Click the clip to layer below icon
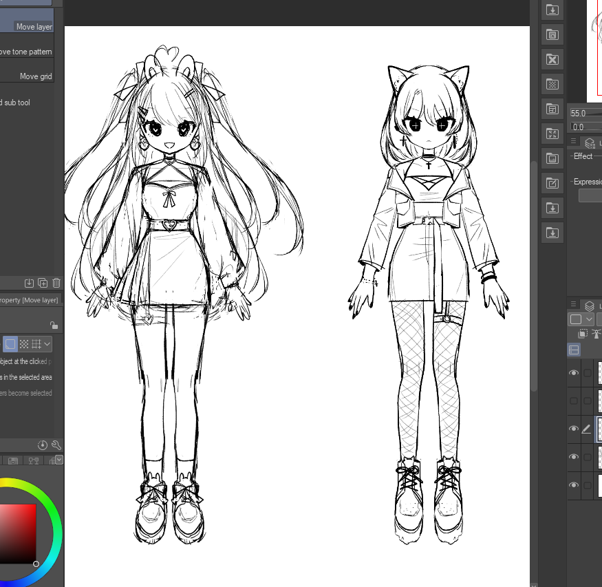Screen dimensions: 602x587 point(583,333)
